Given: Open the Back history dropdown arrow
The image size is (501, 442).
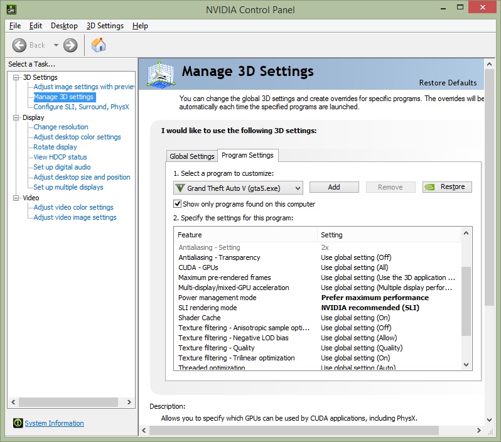Looking at the screenshot, I should point(56,45).
